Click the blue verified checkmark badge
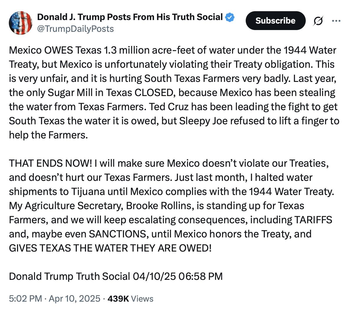 pos(230,17)
